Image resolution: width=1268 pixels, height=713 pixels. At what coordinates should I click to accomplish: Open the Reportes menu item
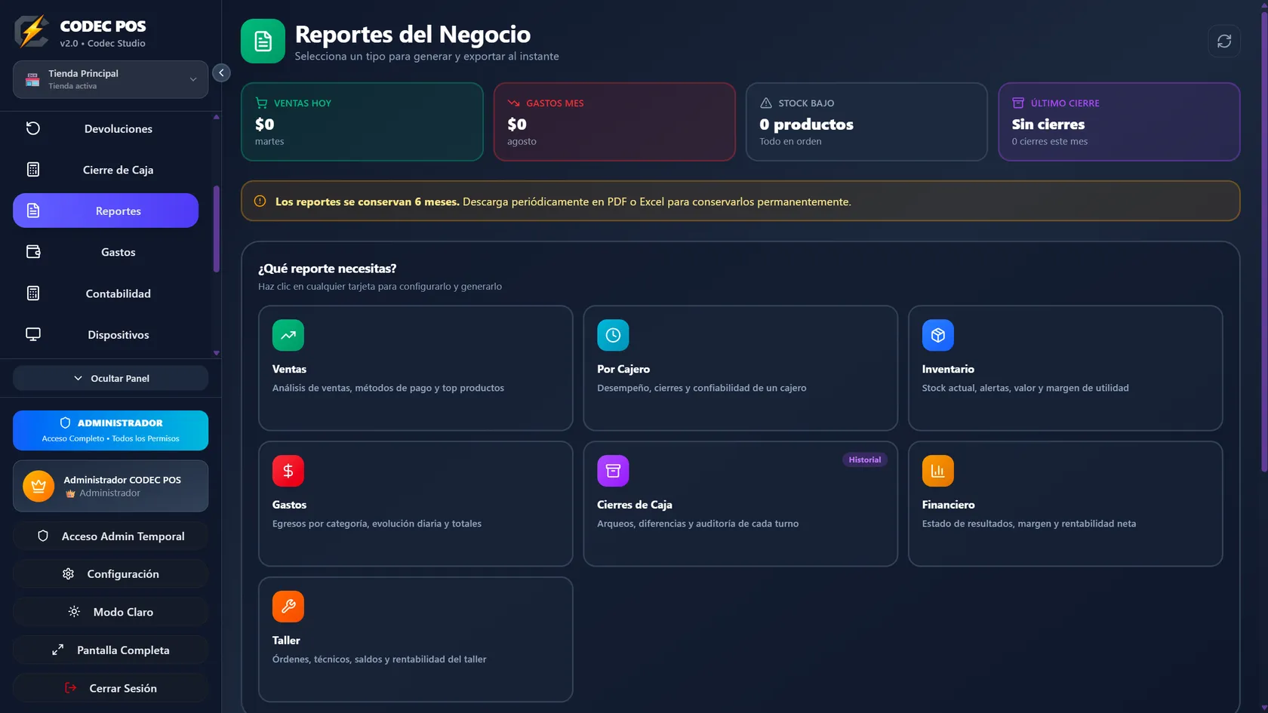tap(106, 211)
